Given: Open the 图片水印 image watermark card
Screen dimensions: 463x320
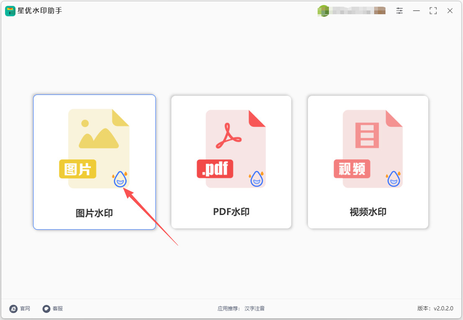Looking at the screenshot, I should point(95,162).
